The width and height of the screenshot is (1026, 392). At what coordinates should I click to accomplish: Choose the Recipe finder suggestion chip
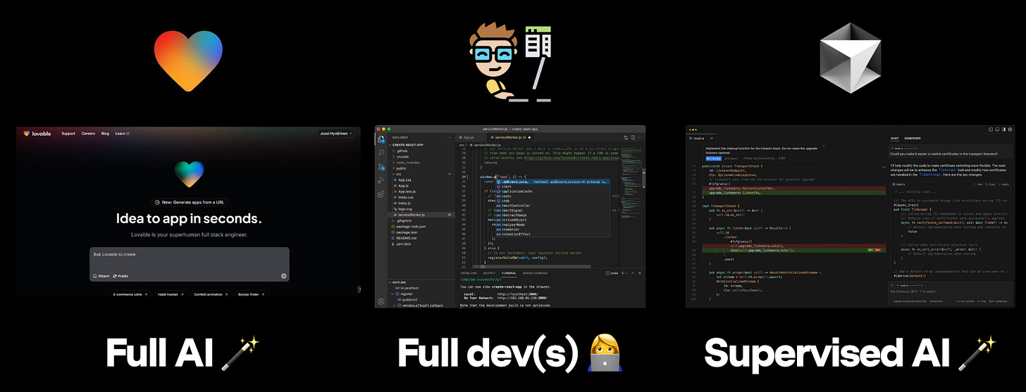pos(250,294)
